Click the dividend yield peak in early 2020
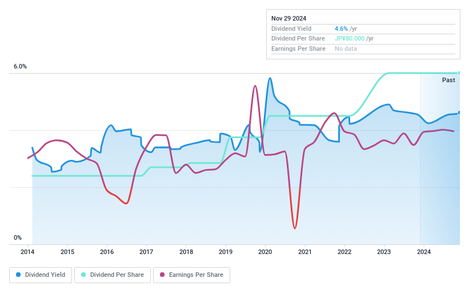The image size is (469, 290). [x=270, y=78]
